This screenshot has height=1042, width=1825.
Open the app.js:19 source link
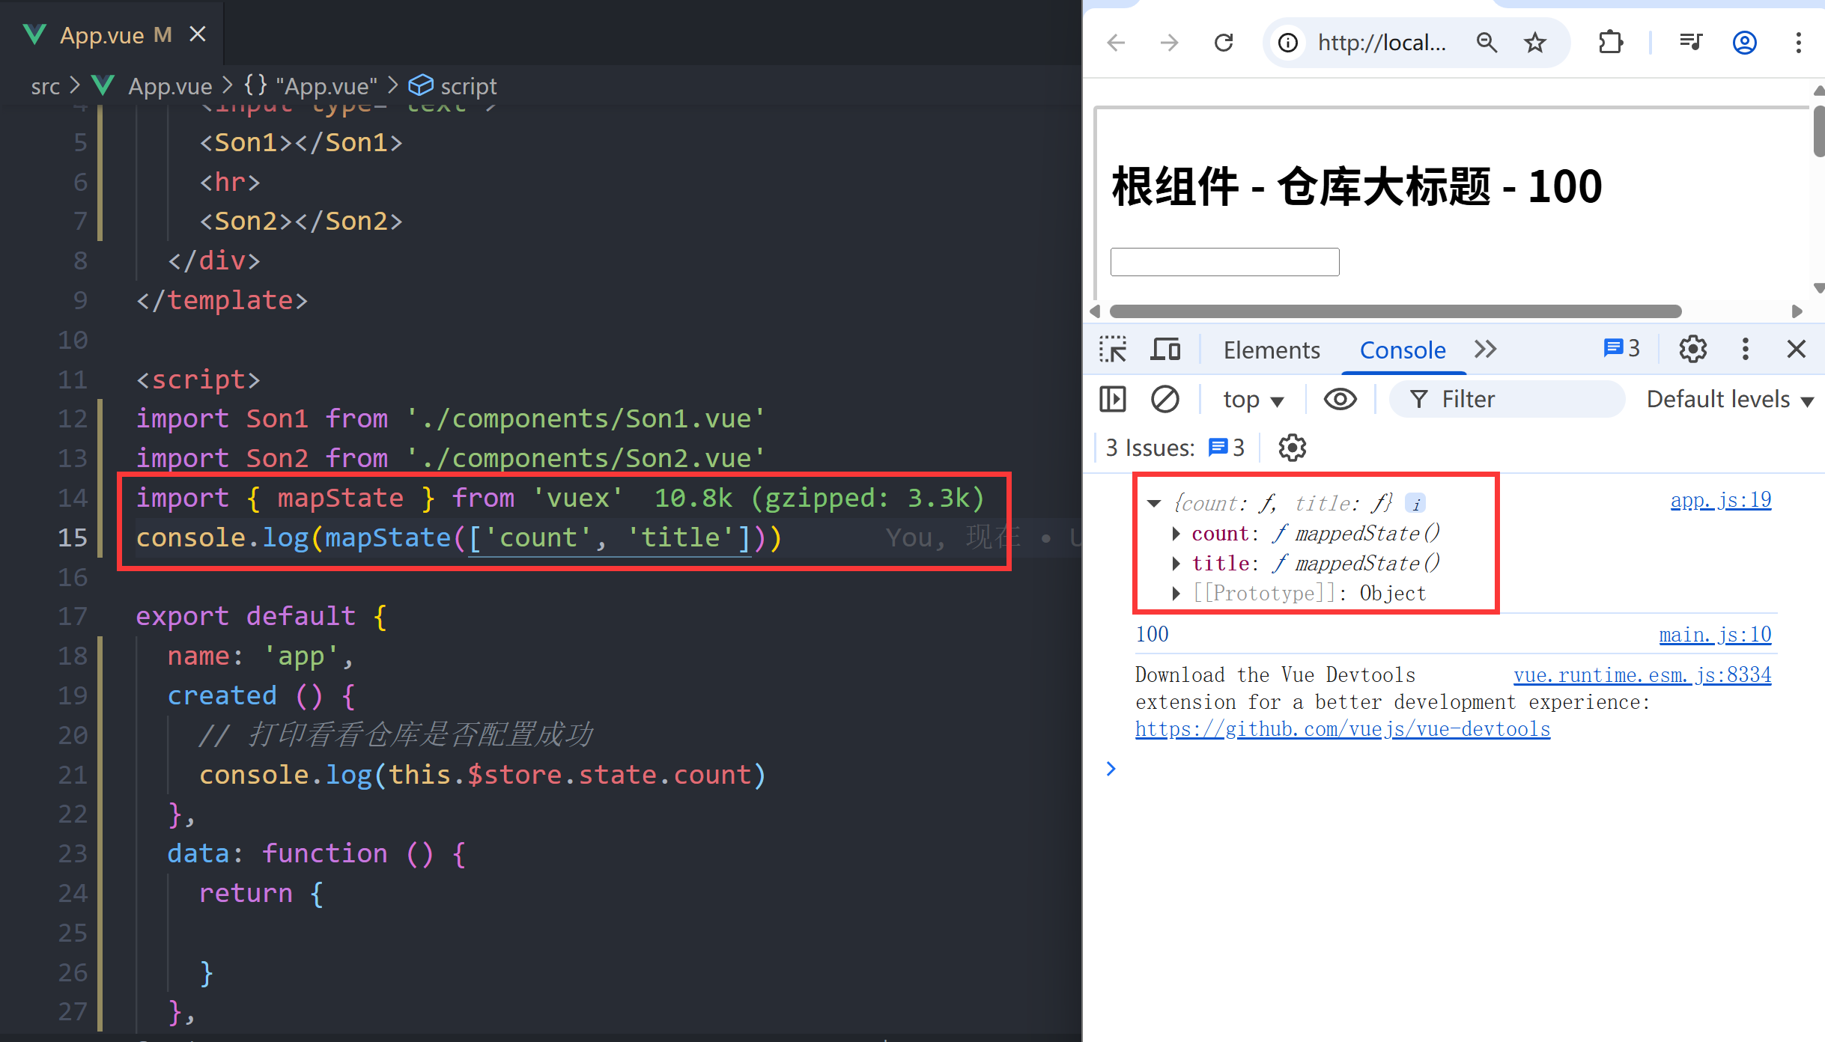(x=1720, y=500)
